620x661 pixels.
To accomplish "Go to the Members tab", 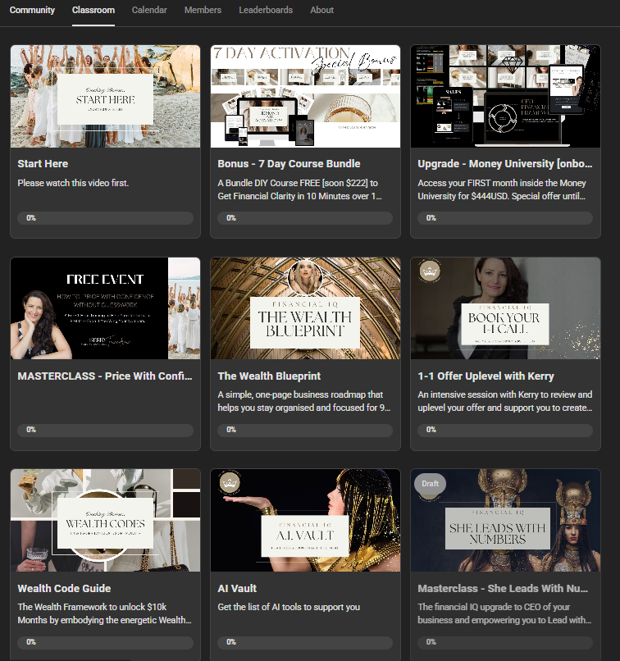I will tap(203, 10).
